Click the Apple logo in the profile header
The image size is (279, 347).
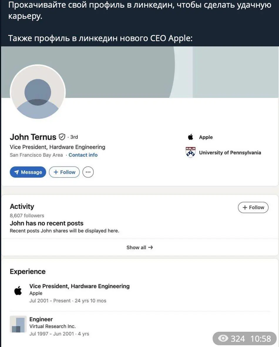(190, 137)
